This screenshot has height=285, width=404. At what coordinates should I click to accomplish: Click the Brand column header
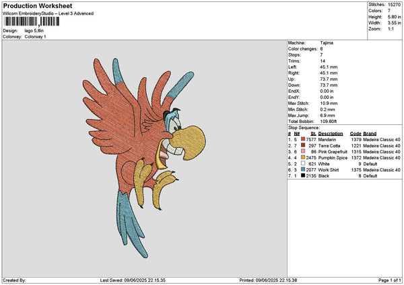pyautogui.click(x=370, y=133)
